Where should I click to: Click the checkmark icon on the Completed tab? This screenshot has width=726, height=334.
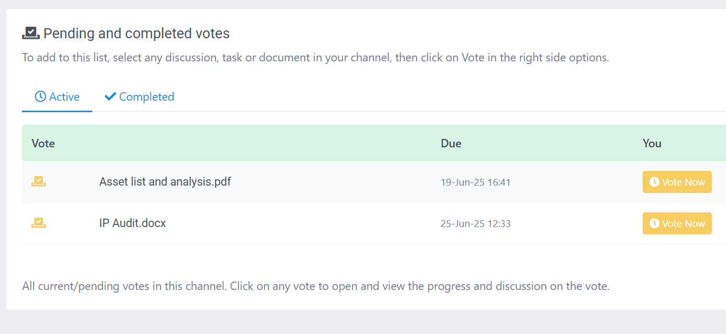pyautogui.click(x=110, y=96)
